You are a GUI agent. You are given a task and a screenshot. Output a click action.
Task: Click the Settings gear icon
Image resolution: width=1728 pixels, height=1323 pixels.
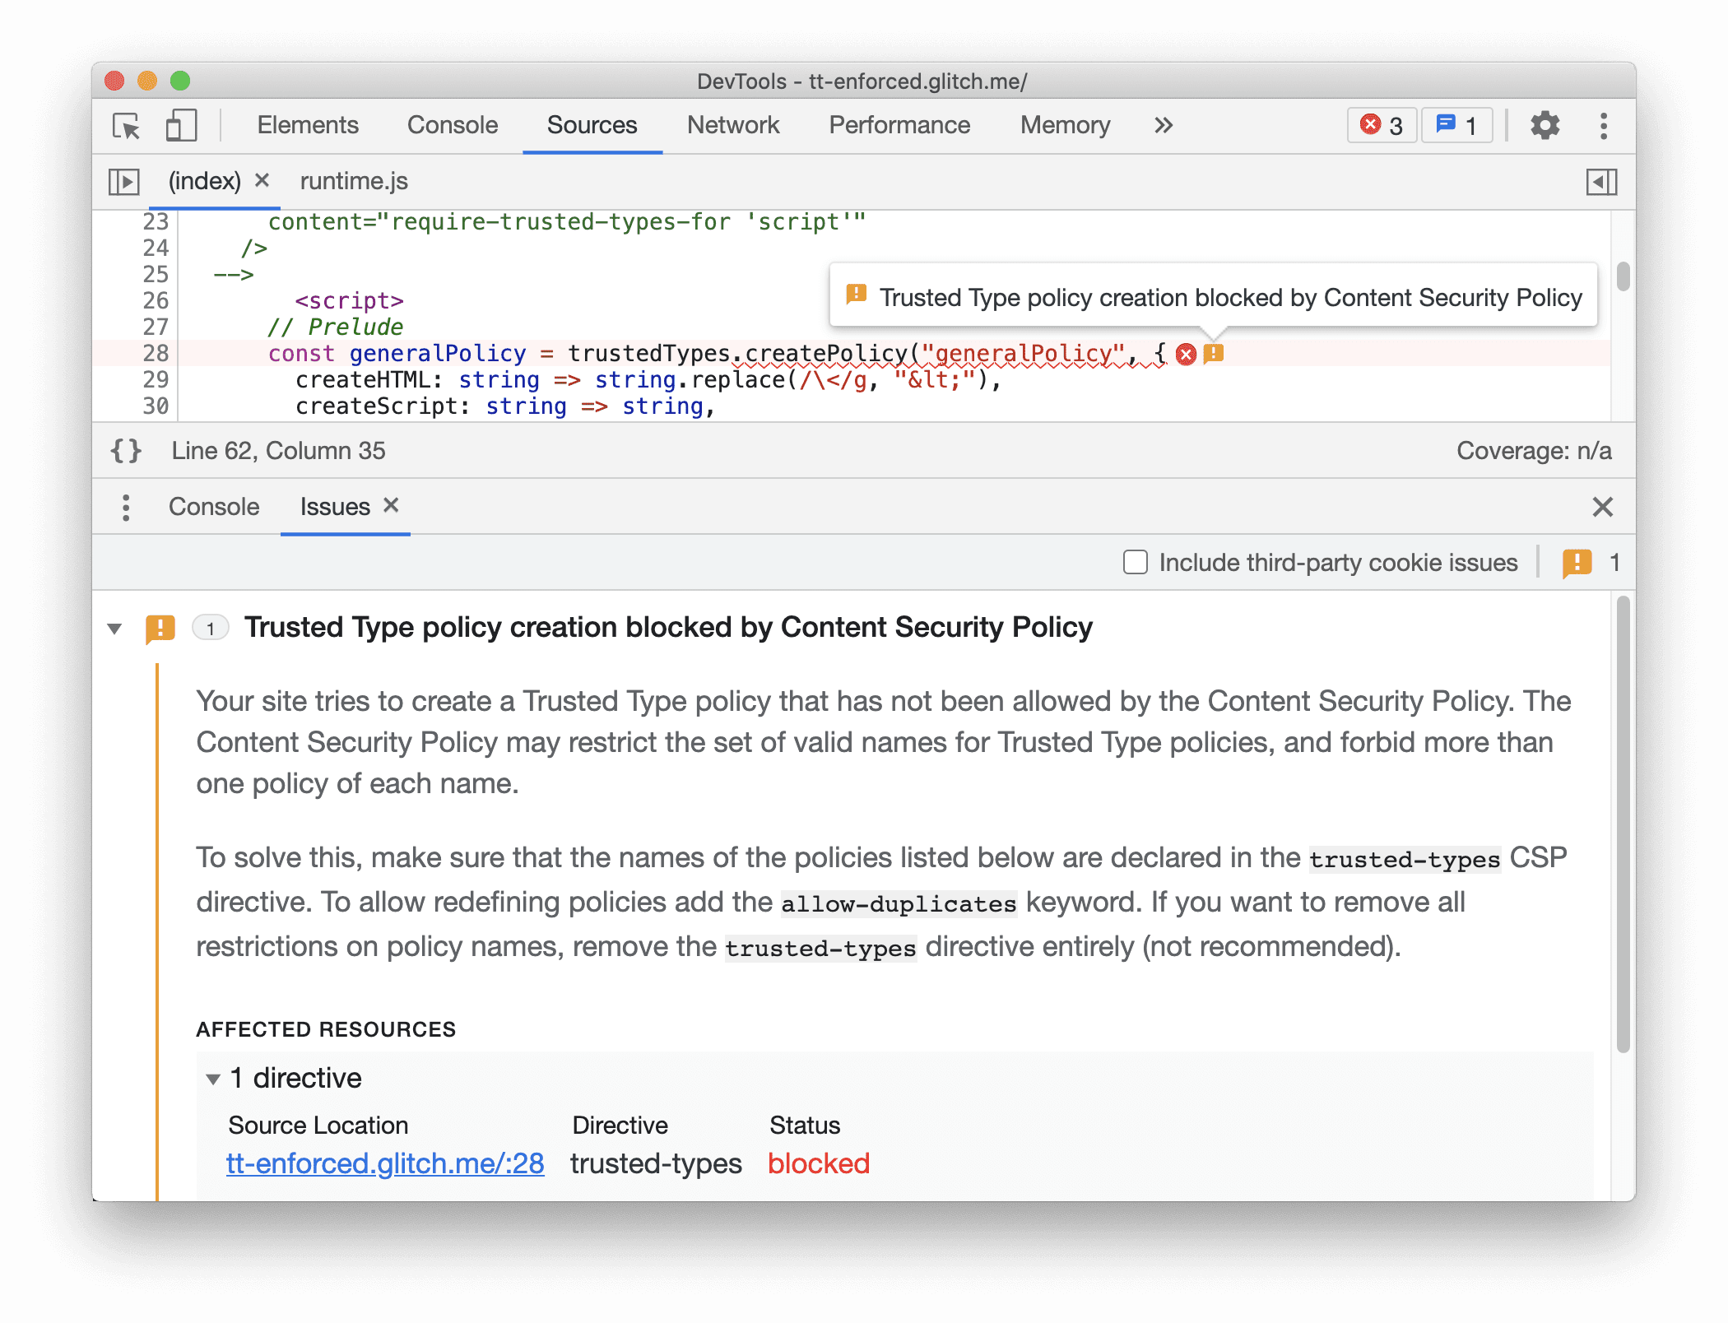1546,127
